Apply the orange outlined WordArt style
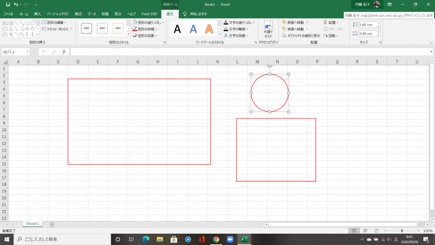 click(x=209, y=29)
